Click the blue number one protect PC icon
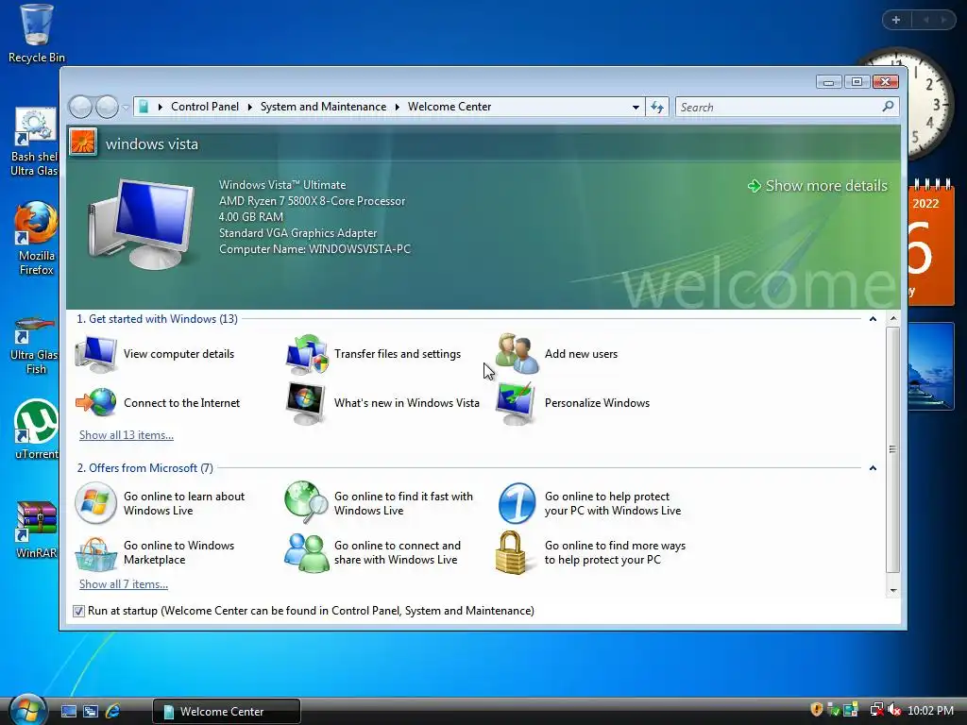This screenshot has width=967, height=725. tap(517, 503)
